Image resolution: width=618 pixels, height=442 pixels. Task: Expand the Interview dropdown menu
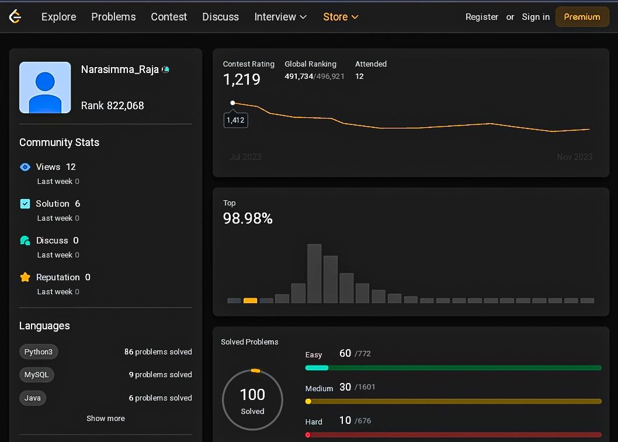pyautogui.click(x=280, y=17)
